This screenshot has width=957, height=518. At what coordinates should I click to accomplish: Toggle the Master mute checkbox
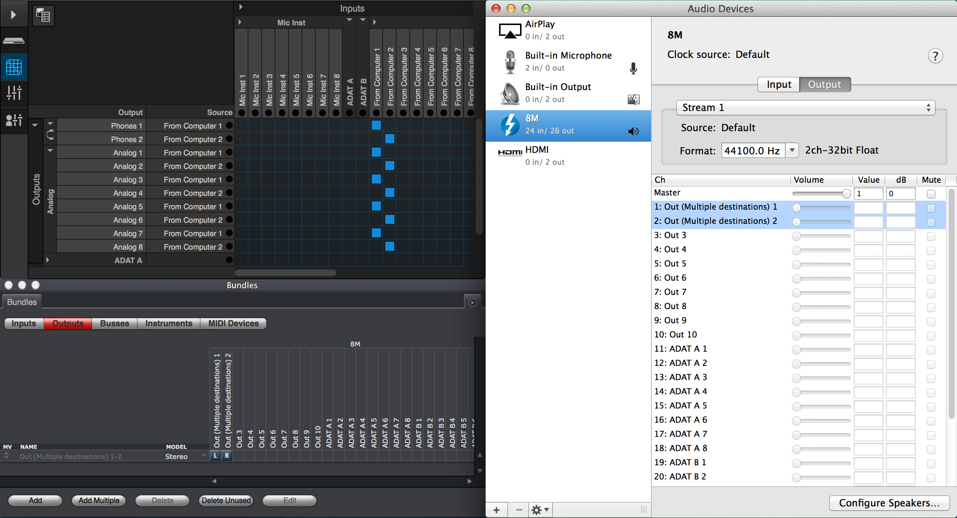coord(931,194)
